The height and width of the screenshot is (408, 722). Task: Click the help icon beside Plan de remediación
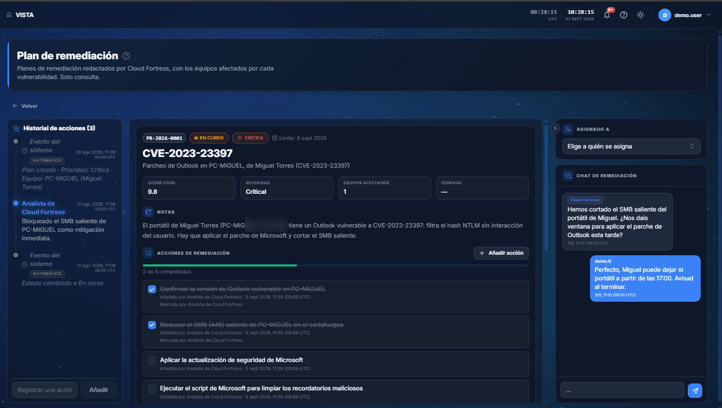(x=126, y=56)
